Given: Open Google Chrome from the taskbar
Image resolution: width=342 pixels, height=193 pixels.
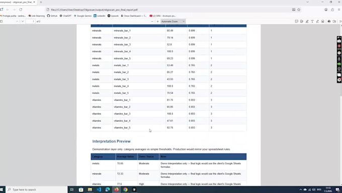Looking at the screenshot, I should (125, 189).
